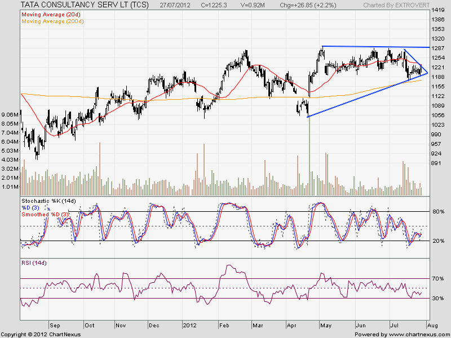The image size is (451, 338).
Task: Click the Aug month marker on the time axis
Action: 432,325
